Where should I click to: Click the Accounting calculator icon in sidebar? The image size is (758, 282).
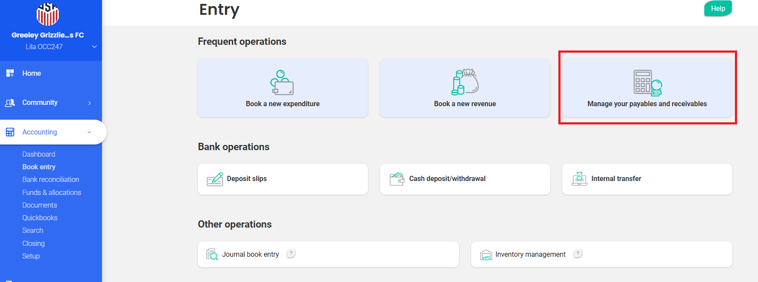10,132
